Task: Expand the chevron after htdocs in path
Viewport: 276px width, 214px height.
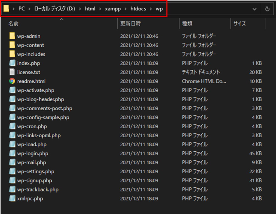Action: [150, 9]
